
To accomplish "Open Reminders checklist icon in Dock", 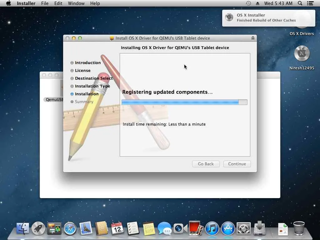I will point(133,228).
